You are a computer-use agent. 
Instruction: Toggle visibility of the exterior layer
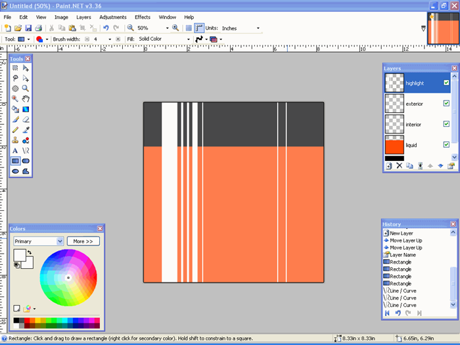[446, 104]
